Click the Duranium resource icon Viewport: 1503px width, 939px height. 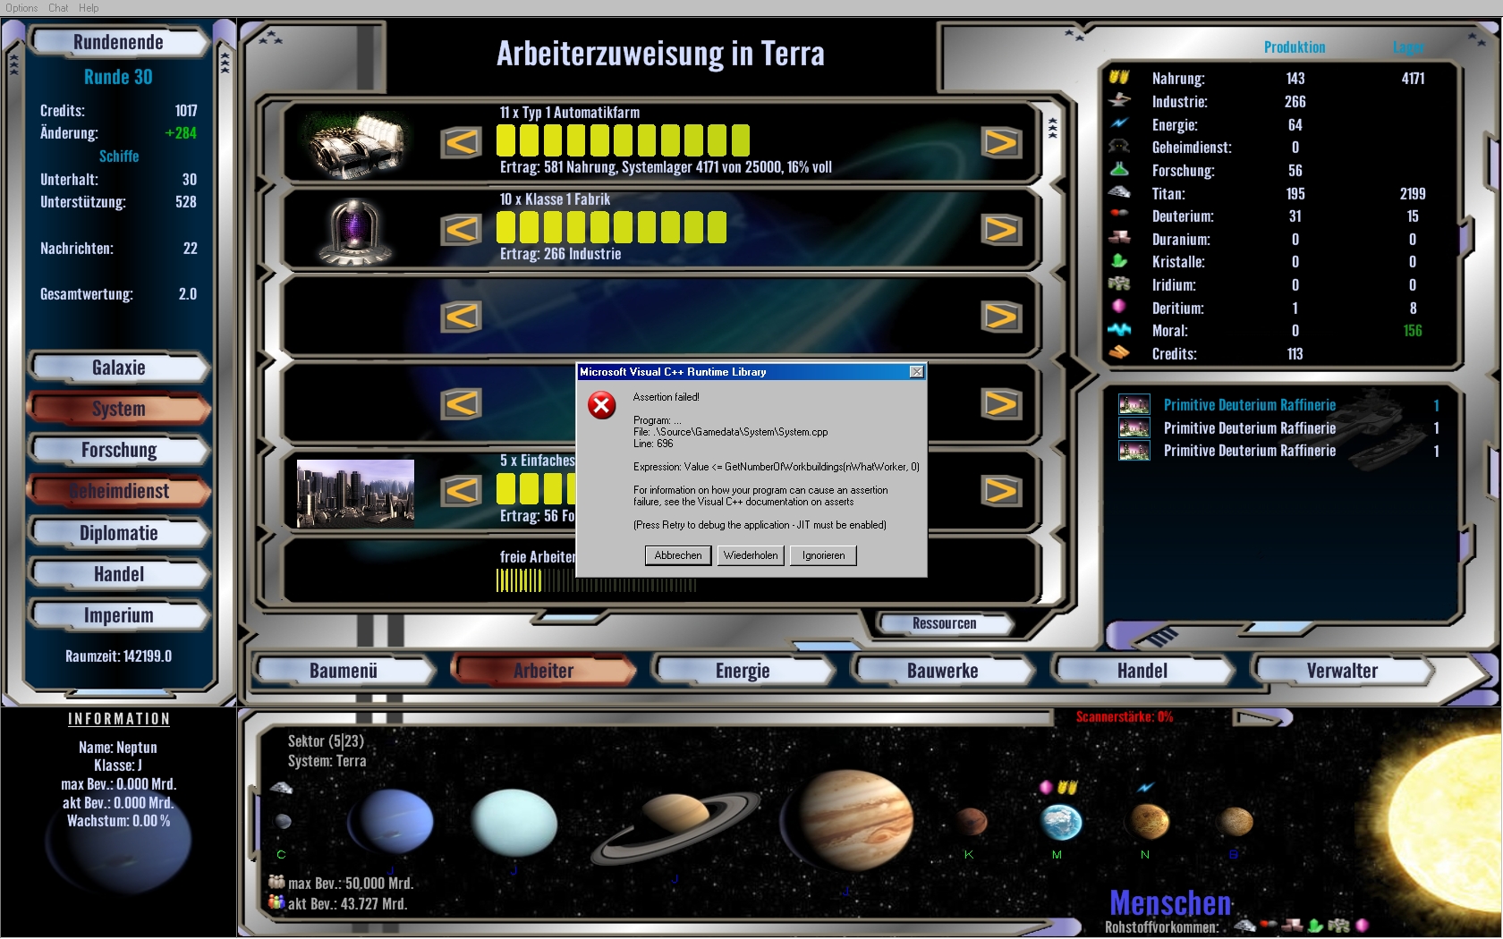tap(1119, 237)
